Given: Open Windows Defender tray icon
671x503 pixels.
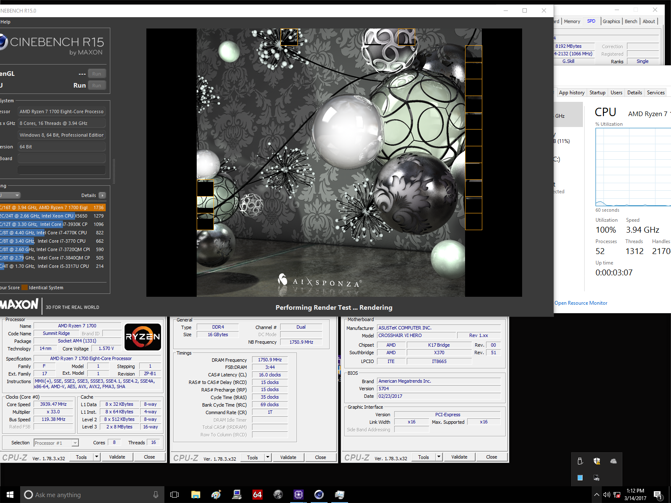Looking at the screenshot, I should pyautogui.click(x=597, y=461).
